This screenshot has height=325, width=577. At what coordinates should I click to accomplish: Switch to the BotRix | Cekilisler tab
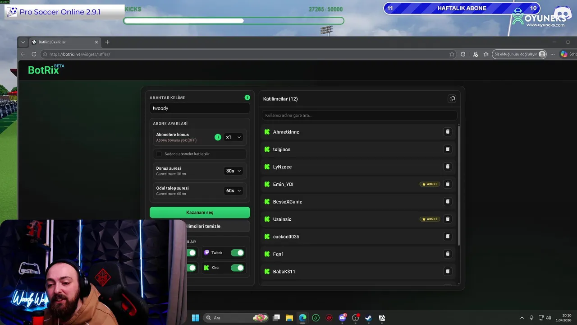pyautogui.click(x=64, y=42)
